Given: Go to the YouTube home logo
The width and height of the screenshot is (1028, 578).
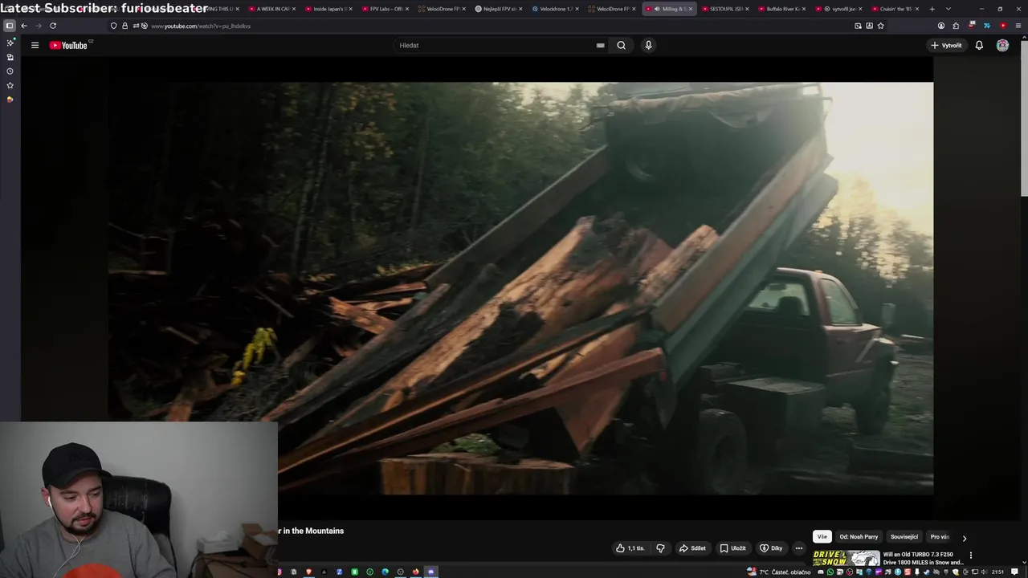Looking at the screenshot, I should click(69, 45).
